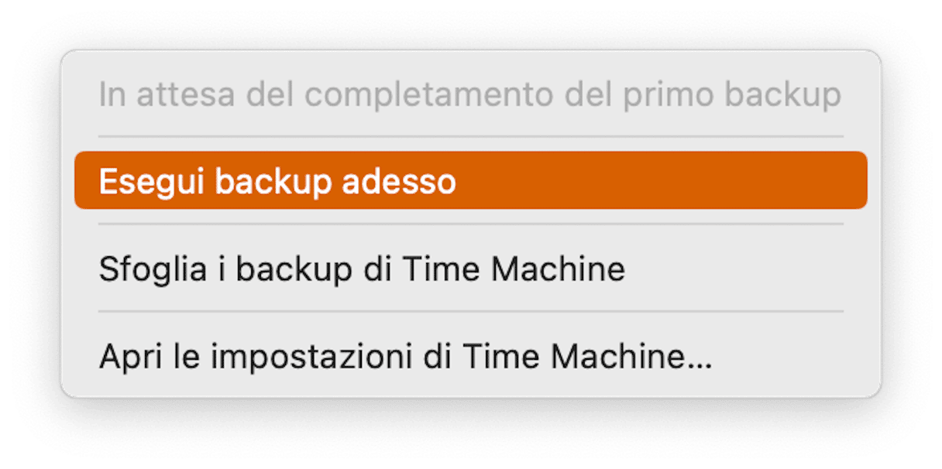Activate the highlighted "Esegui backup" command
This screenshot has width=942, height=469.
point(470,180)
